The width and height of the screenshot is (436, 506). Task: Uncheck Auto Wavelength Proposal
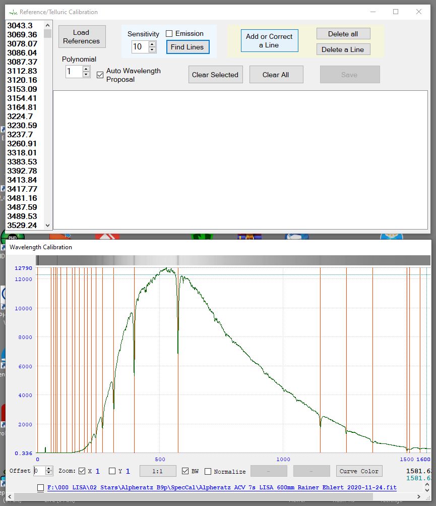100,75
